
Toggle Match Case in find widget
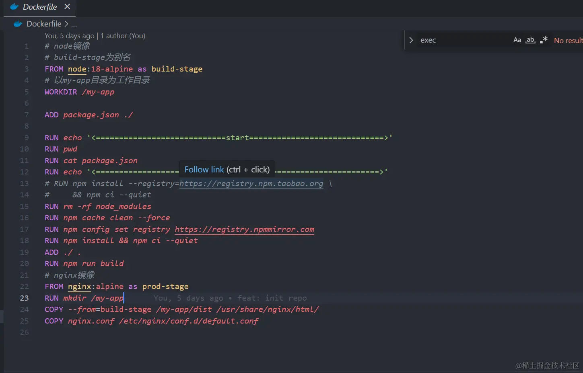517,40
